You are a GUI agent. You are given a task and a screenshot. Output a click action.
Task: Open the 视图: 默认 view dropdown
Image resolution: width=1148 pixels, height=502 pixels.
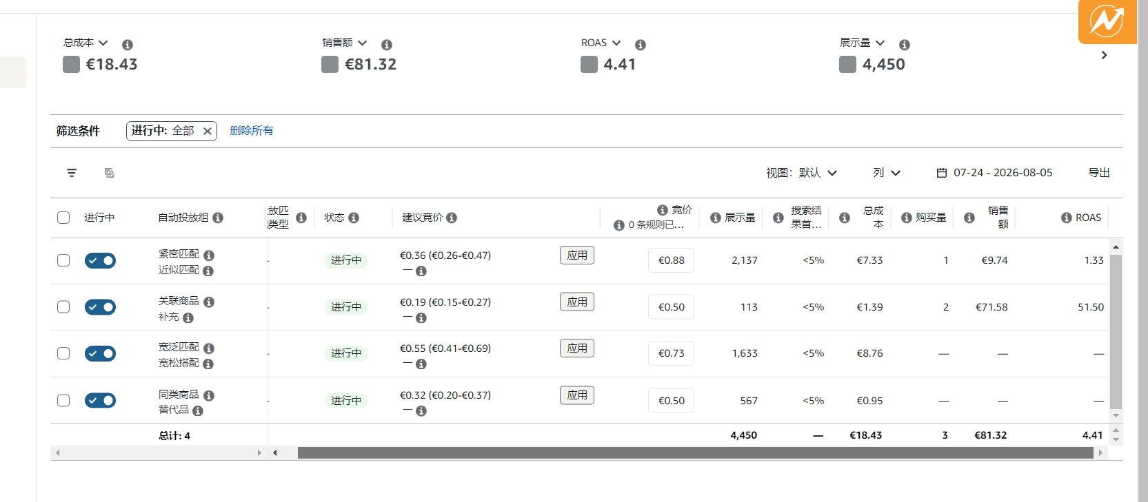(x=801, y=173)
